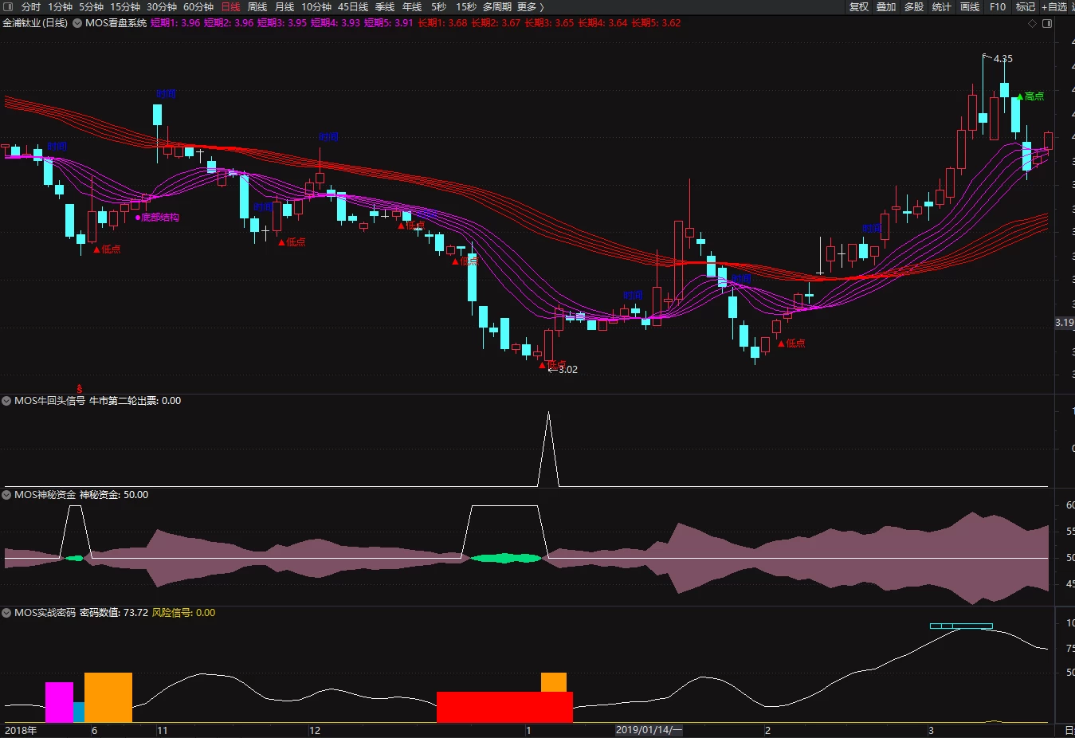Viewport: 1075px width, 738px height.
Task: Switch to 季线 quarterly chart
Action: click(385, 7)
